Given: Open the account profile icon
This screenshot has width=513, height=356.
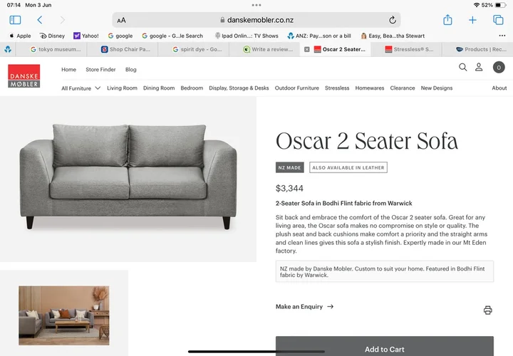Looking at the screenshot, I should coord(479,67).
